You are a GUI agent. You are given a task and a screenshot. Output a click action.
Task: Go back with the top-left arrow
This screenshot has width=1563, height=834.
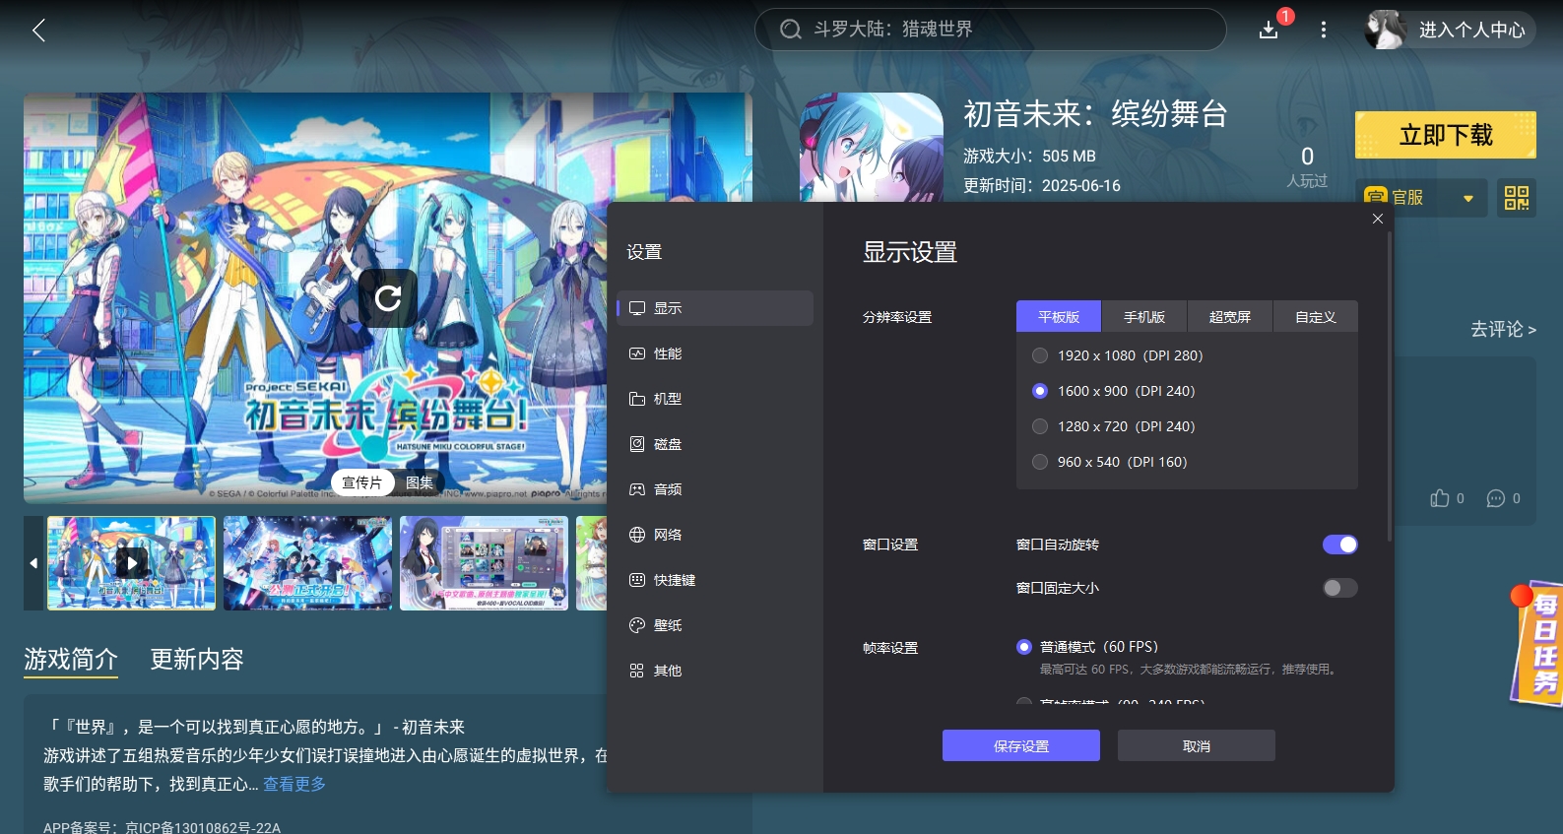coord(38,30)
